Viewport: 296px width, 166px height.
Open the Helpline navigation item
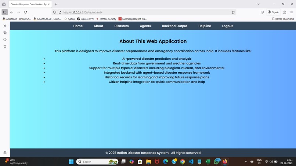tap(205, 26)
